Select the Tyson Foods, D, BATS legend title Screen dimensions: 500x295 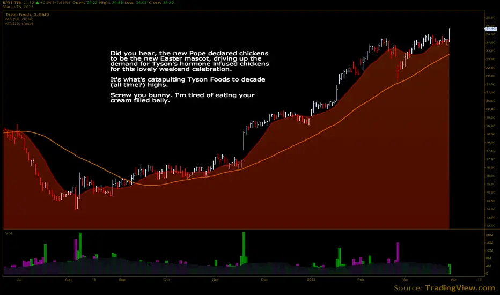coord(27,14)
